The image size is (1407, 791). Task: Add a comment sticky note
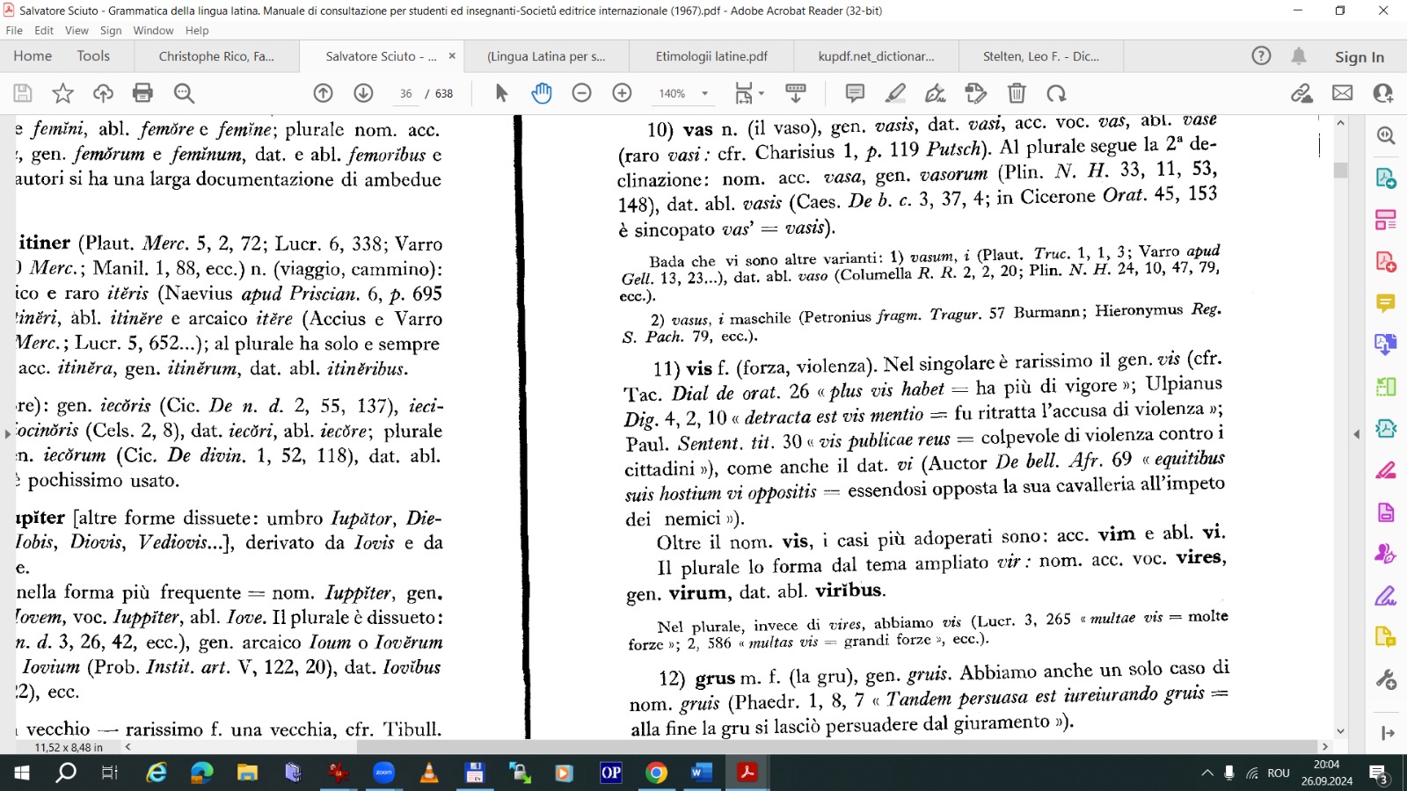tap(855, 93)
